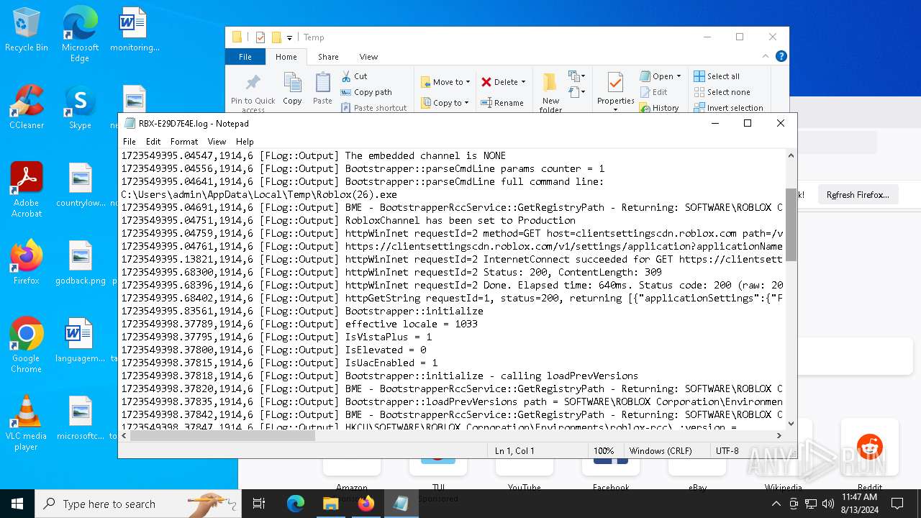Open godback.png desktop file
This screenshot has width=921, height=518.
(x=80, y=262)
